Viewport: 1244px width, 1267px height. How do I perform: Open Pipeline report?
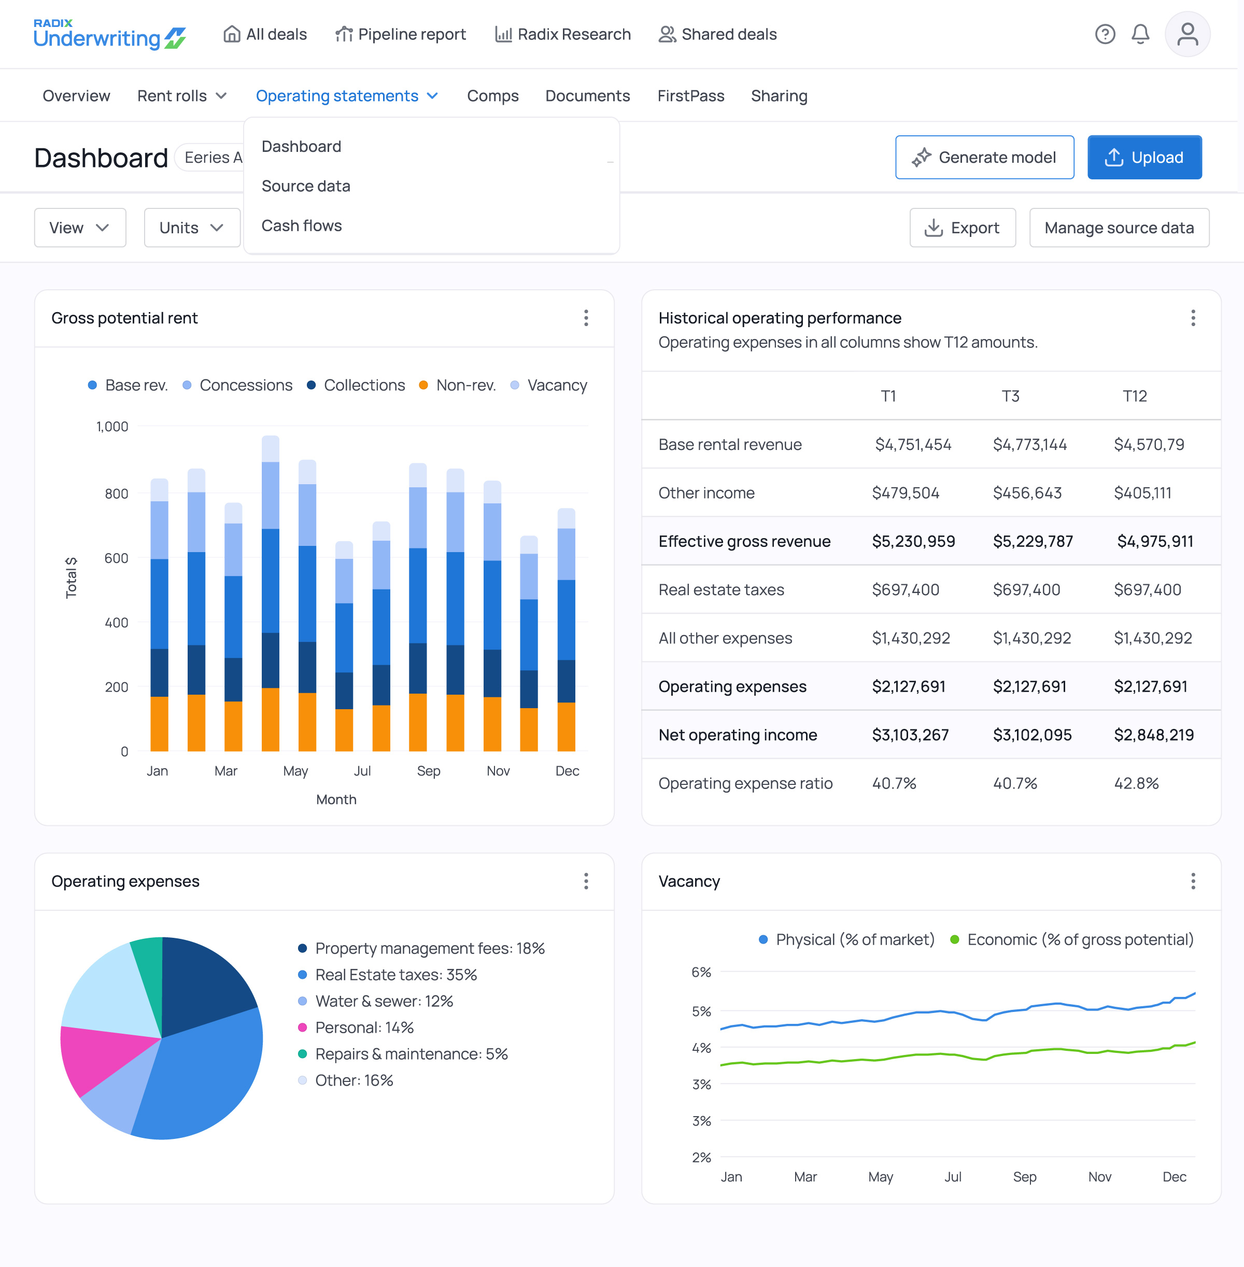[x=401, y=34]
